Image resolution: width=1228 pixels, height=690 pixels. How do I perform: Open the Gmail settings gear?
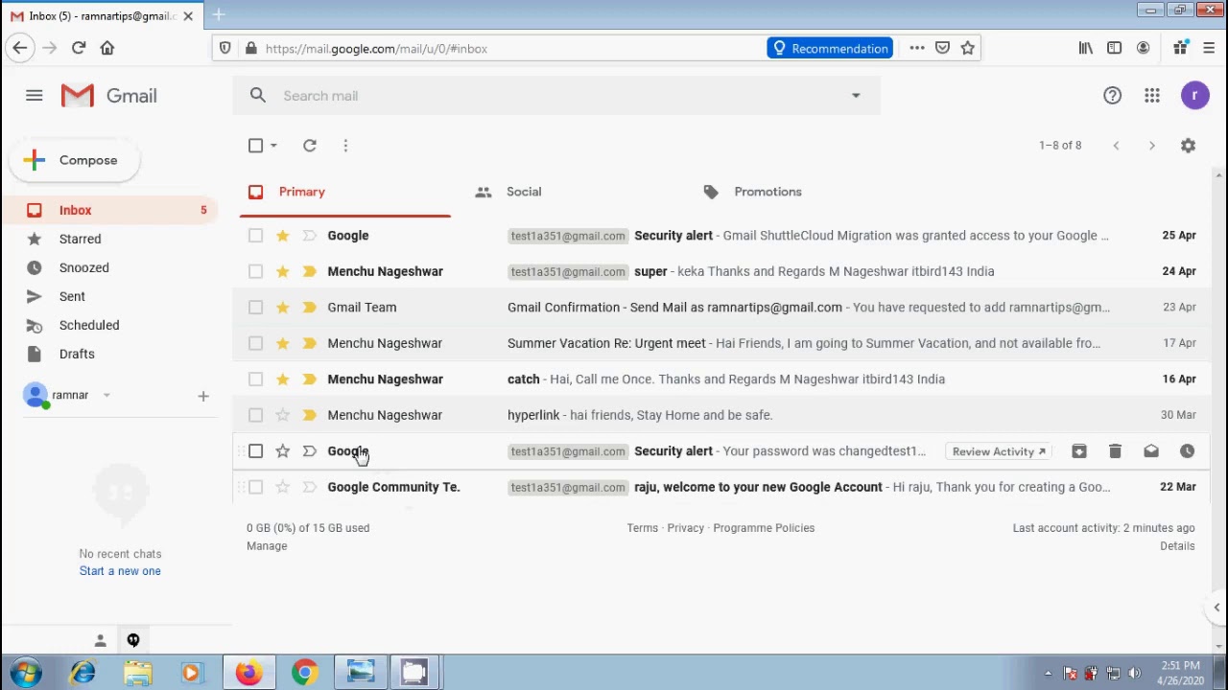tap(1188, 146)
